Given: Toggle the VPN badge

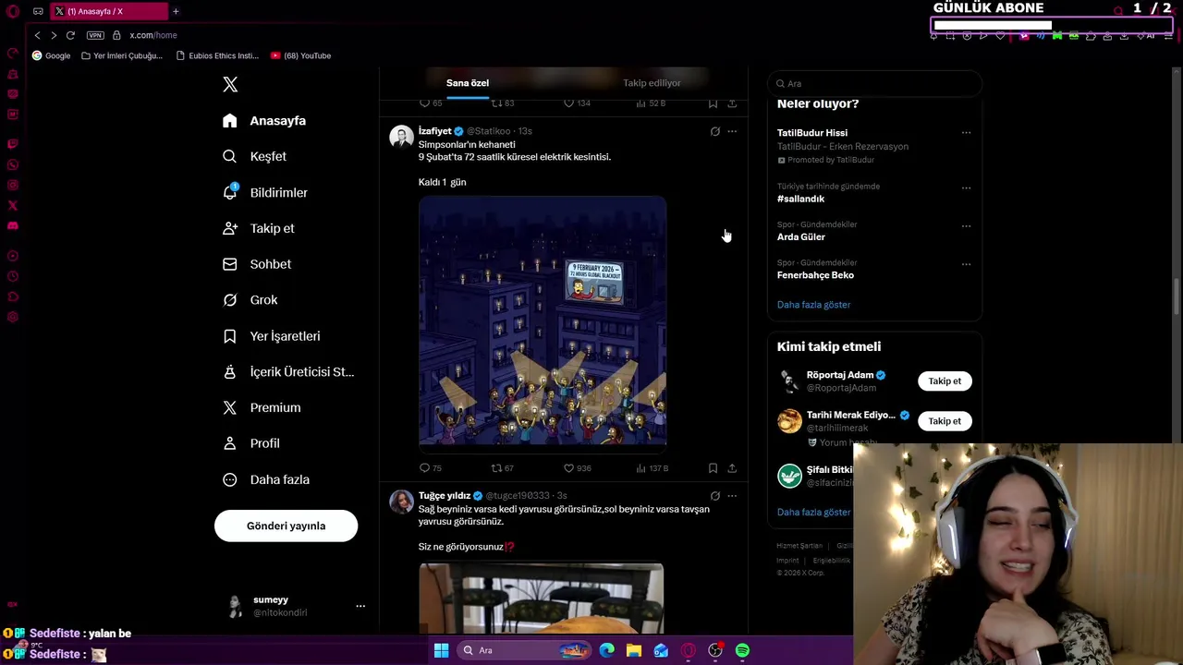Looking at the screenshot, I should pos(95,35).
